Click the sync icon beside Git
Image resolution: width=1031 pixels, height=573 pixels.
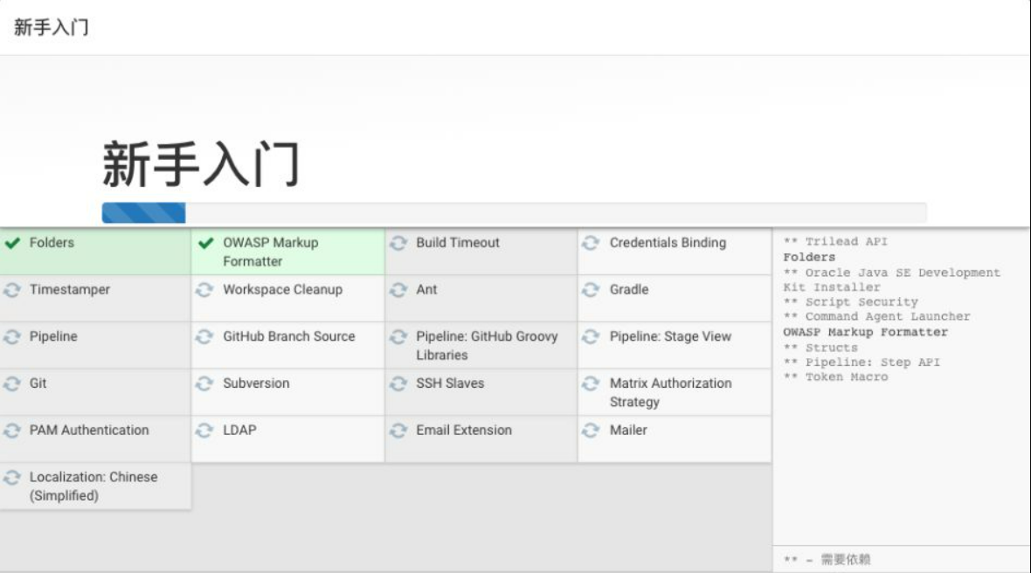pos(12,383)
